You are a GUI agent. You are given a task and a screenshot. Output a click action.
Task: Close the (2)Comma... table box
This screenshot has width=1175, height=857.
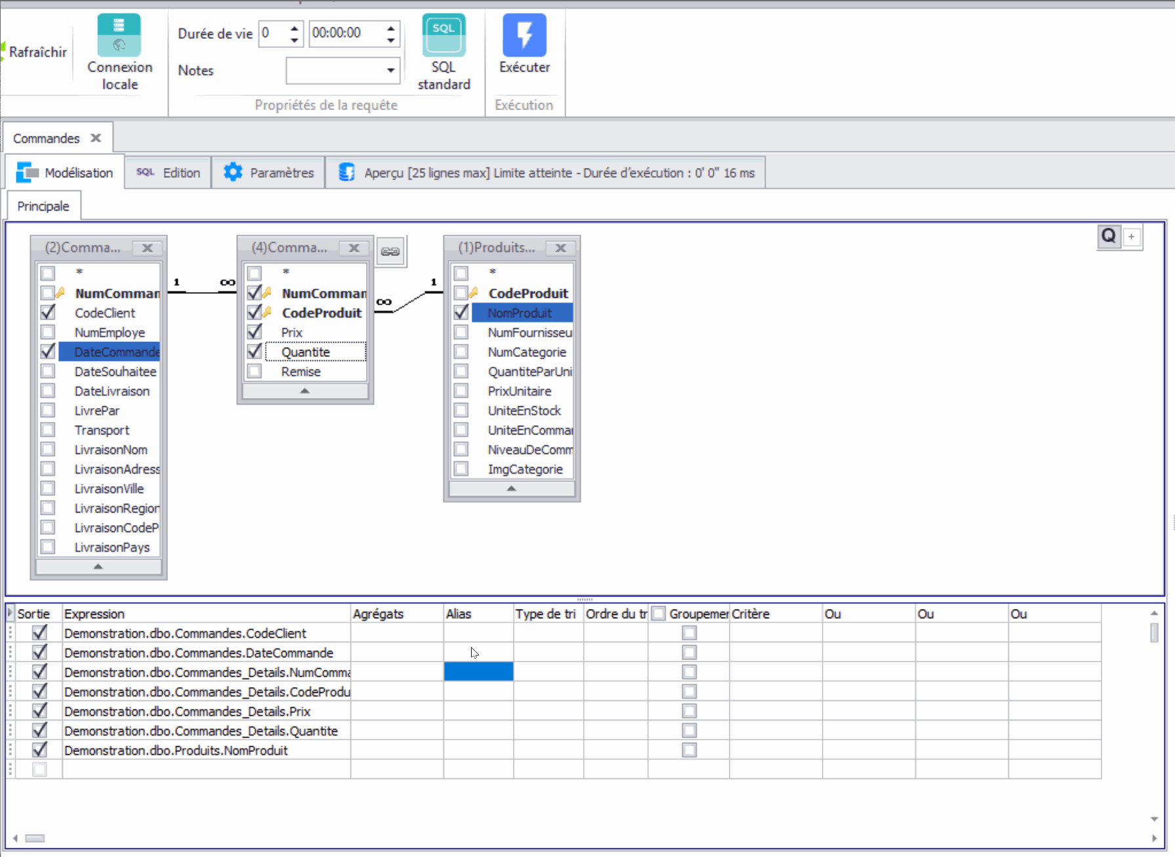pyautogui.click(x=148, y=248)
